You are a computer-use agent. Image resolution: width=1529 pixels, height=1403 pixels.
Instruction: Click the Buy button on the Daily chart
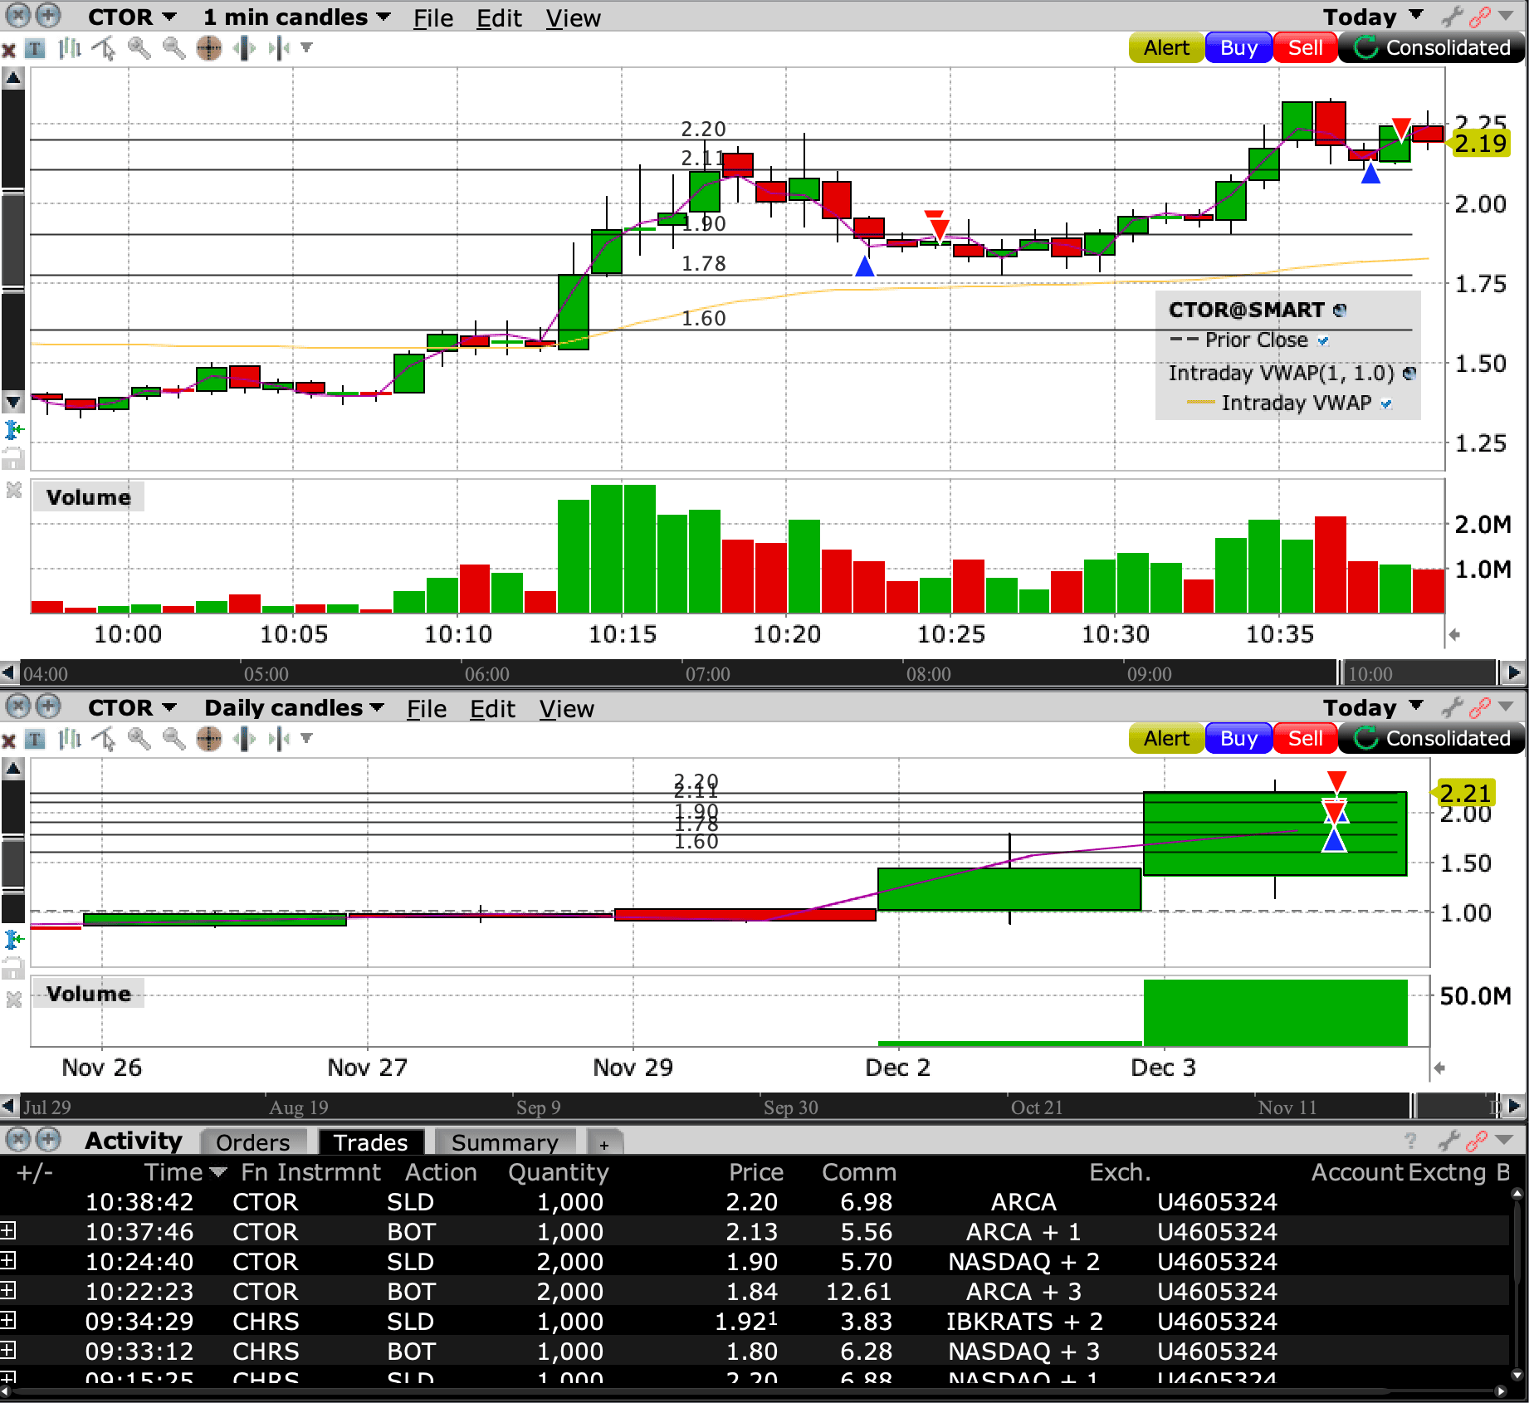point(1238,739)
